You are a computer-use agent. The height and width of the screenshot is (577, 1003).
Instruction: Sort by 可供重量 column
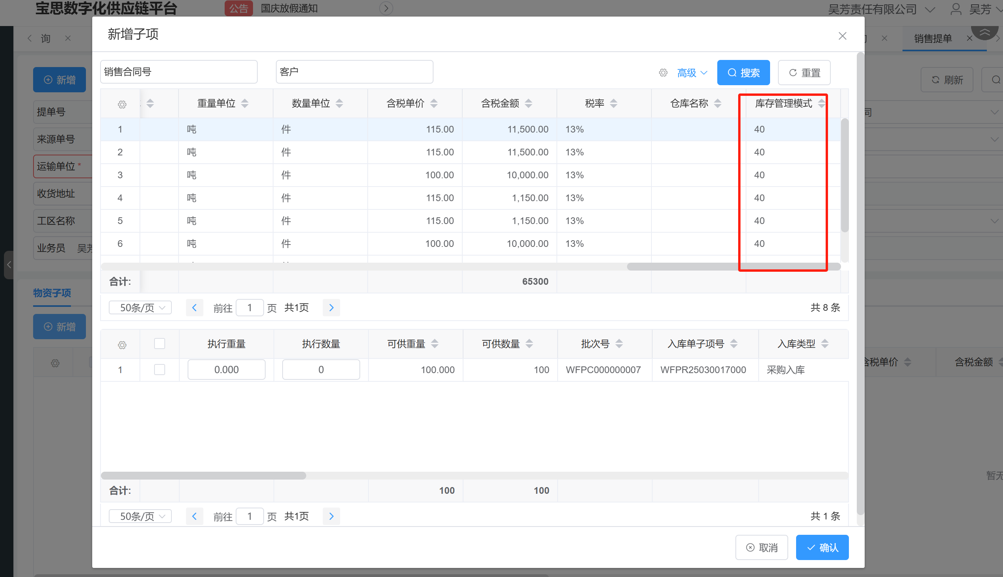435,344
